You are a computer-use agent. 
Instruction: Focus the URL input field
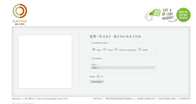[123, 68]
